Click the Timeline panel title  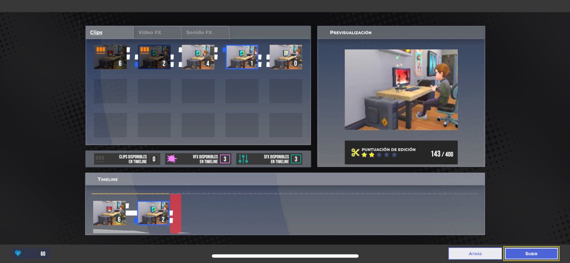tap(108, 179)
